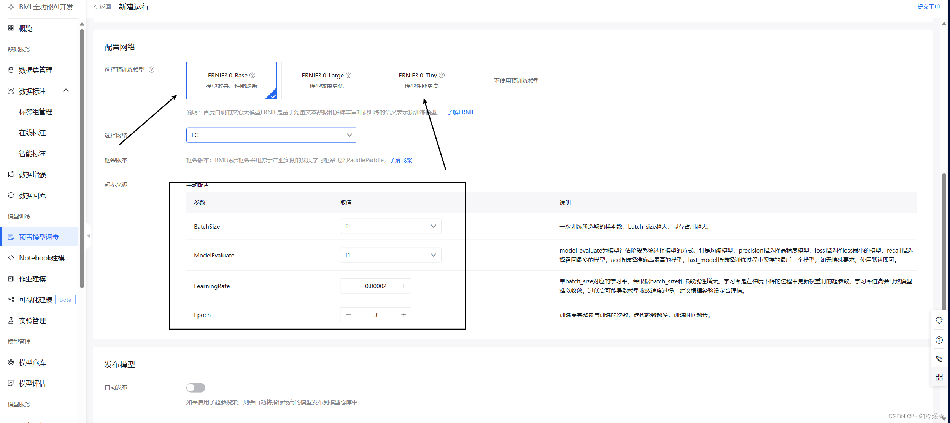This screenshot has height=423, width=950.
Task: Click the 预置模型调参 icon
Action: coord(11,237)
